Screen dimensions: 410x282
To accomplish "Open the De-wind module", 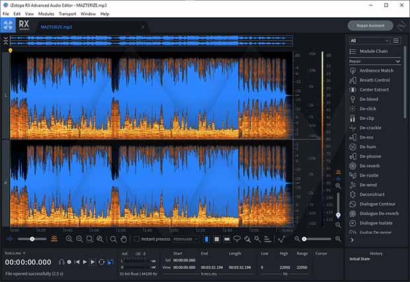I will (363, 185).
